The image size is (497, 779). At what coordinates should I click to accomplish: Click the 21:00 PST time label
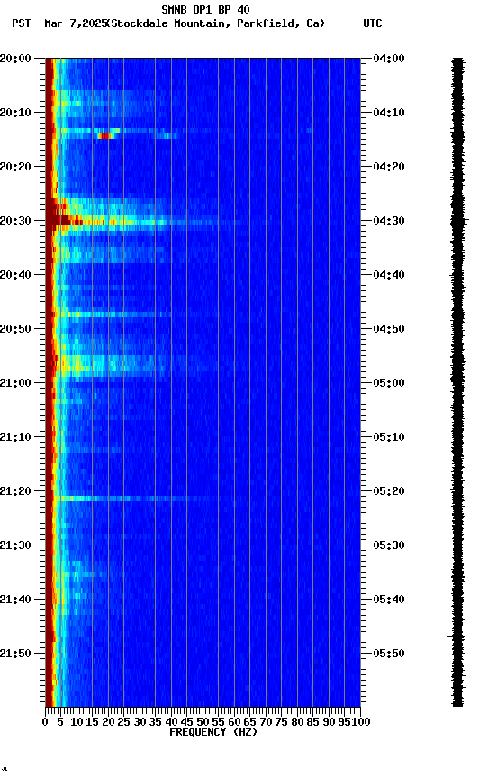(x=15, y=383)
